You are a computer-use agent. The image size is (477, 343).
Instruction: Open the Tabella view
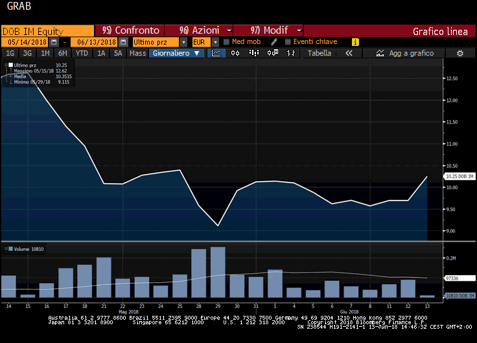pos(320,53)
